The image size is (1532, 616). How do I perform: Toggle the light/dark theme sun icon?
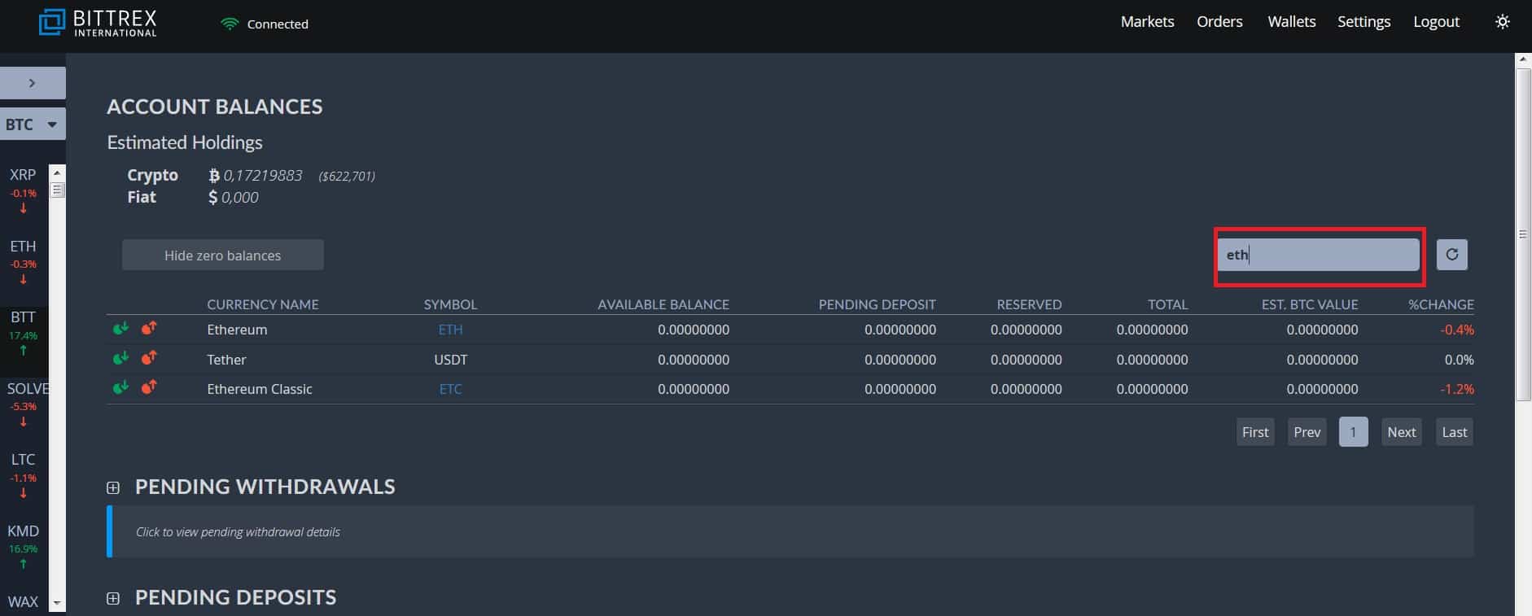click(x=1503, y=22)
